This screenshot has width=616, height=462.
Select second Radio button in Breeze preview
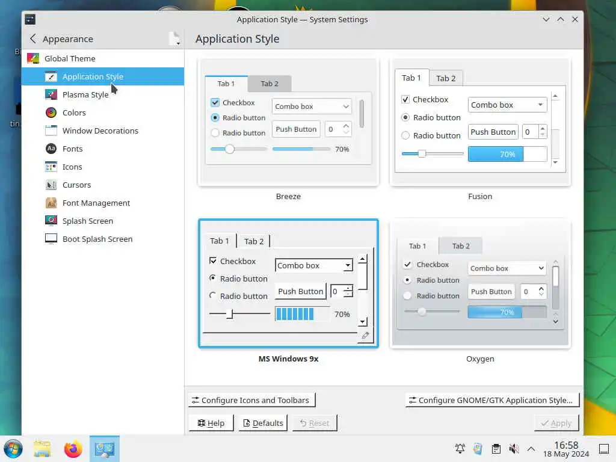click(x=215, y=133)
